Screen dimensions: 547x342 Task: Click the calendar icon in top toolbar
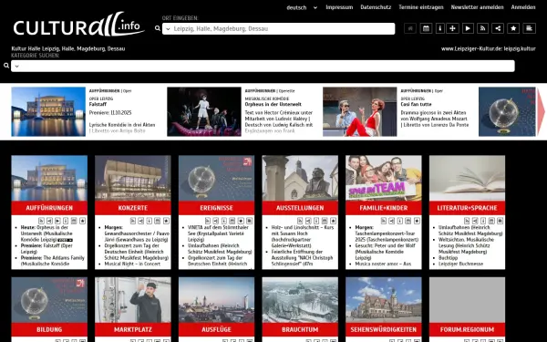[x=426, y=28]
